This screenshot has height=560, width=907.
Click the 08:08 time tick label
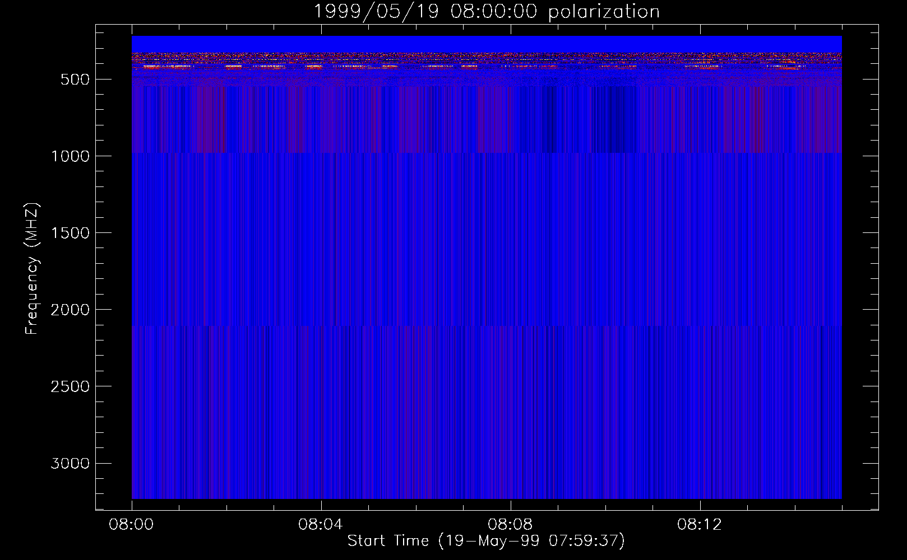[x=510, y=525]
